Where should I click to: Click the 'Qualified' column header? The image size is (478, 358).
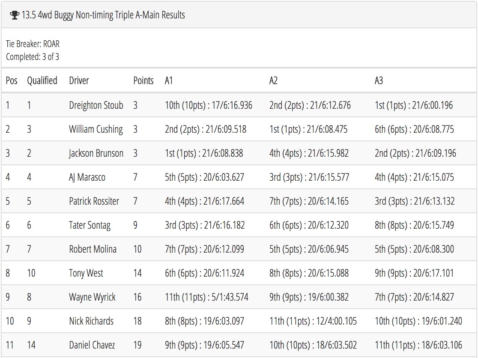[x=42, y=81]
